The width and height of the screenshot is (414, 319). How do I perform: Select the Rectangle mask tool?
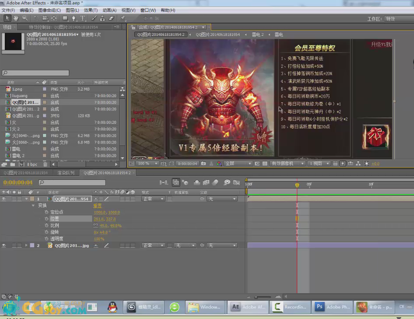(x=65, y=18)
